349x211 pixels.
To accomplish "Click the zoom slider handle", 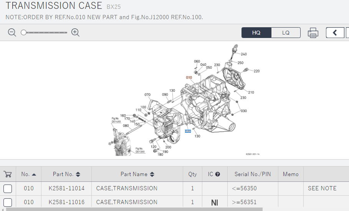I will pyautogui.click(x=24, y=33).
